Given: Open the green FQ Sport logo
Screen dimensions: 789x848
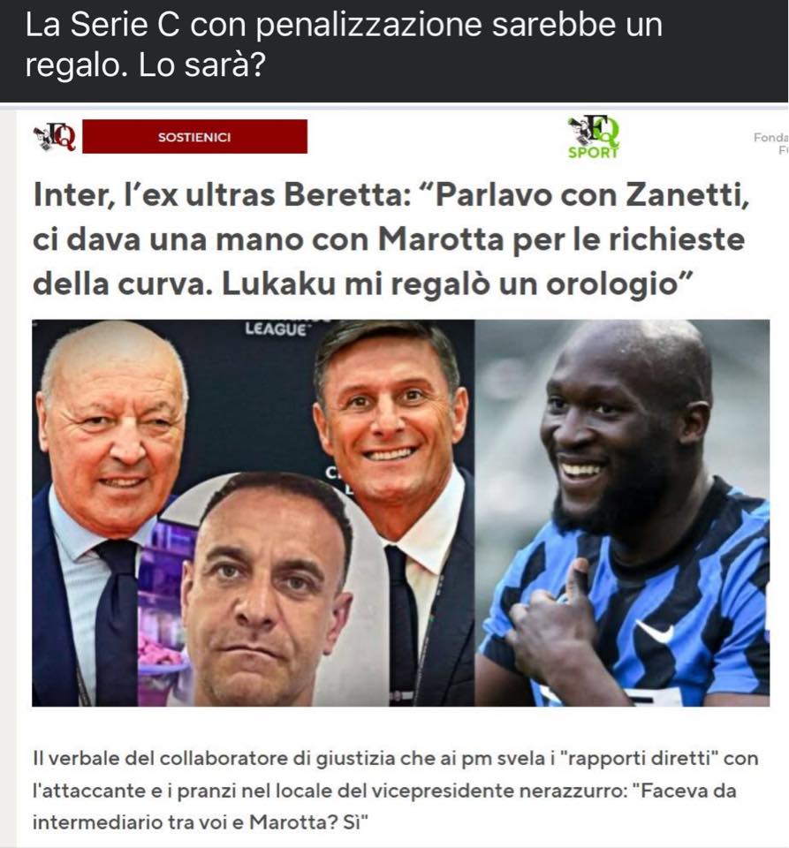Looking at the screenshot, I should tap(593, 137).
